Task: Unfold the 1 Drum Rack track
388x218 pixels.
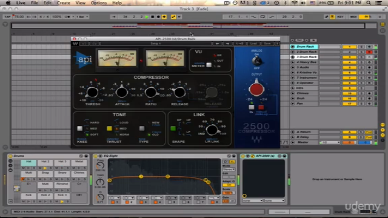Action: [x=293, y=47]
